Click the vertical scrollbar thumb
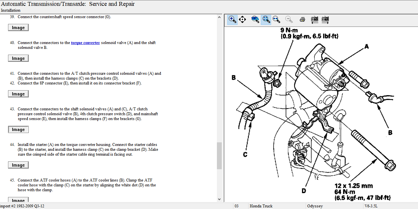The height and width of the screenshot is (209, 418). tap(219, 156)
